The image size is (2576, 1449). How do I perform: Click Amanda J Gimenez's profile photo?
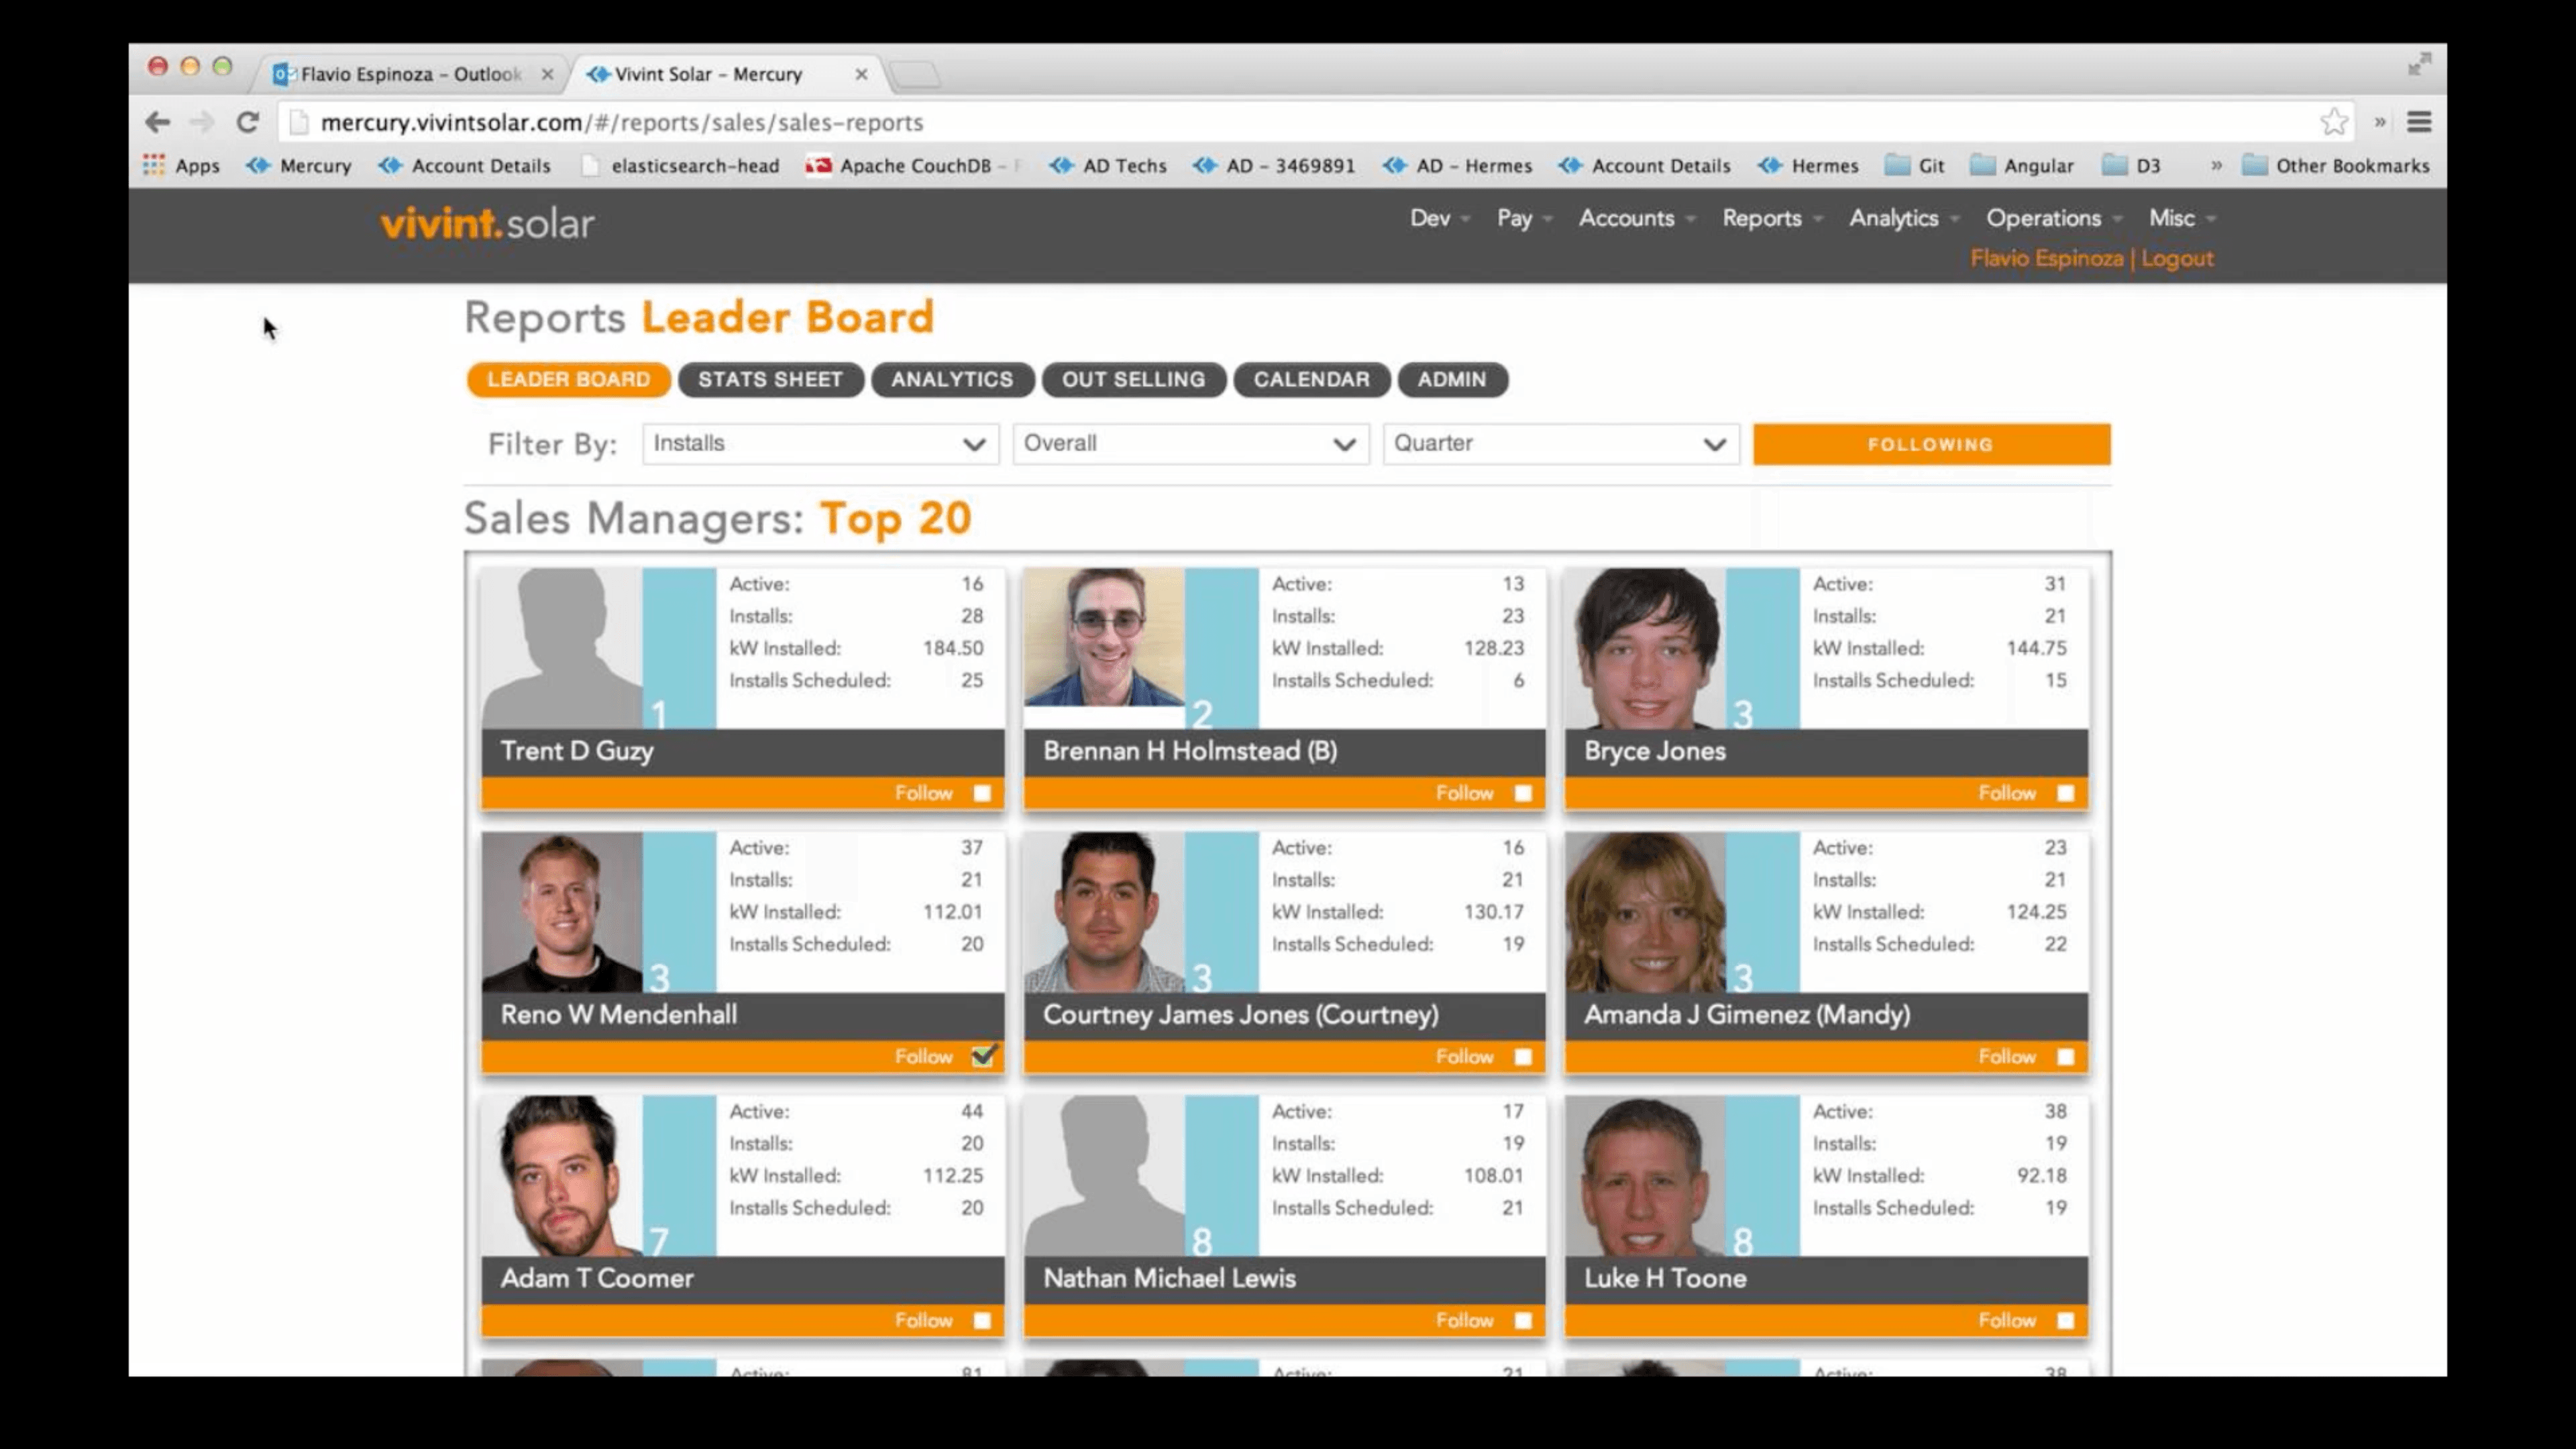[x=1645, y=912]
